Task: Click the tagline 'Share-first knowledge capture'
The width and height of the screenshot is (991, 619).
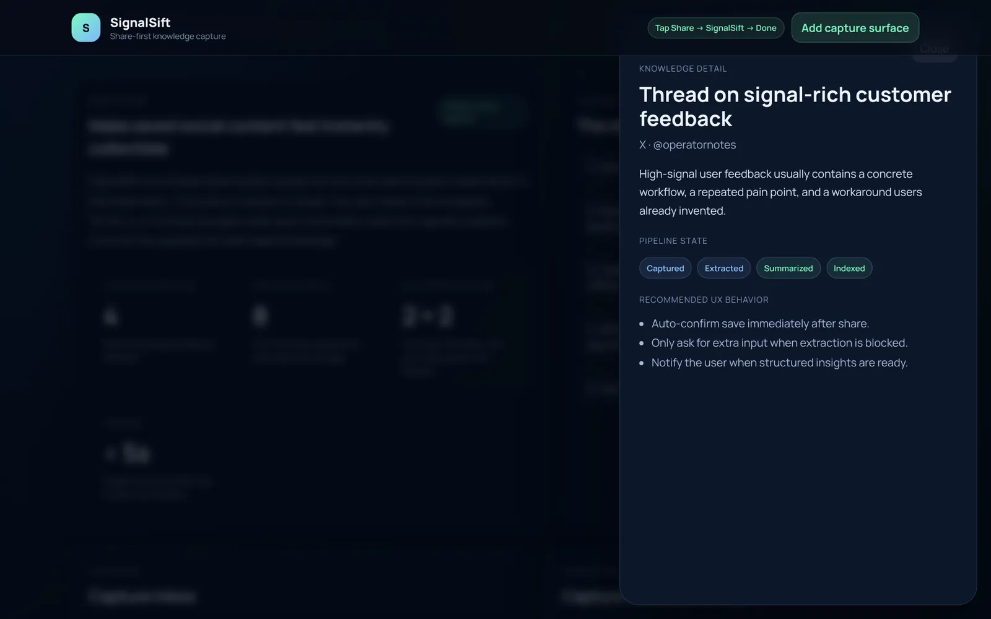Action: (168, 37)
